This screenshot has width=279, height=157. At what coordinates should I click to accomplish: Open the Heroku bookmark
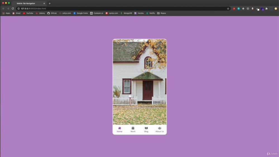(139, 13)
